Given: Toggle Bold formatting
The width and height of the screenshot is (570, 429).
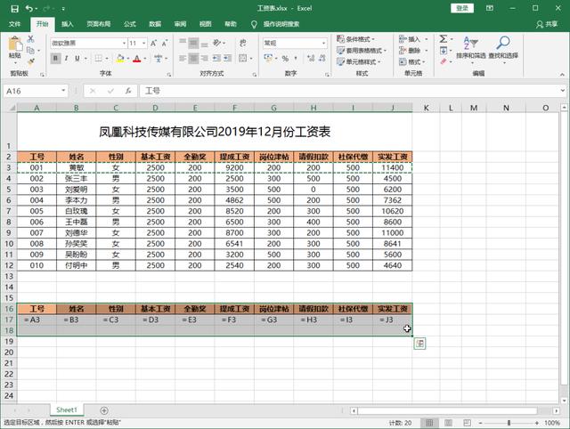Looking at the screenshot, I should tap(55, 59).
